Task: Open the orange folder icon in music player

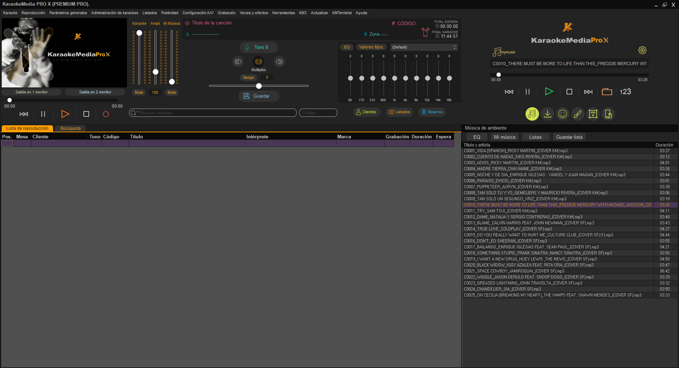Action: [x=607, y=92]
